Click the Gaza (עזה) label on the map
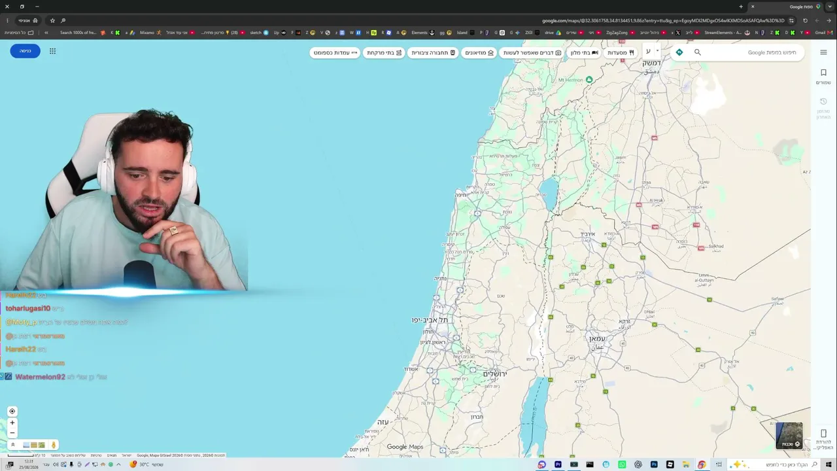The width and height of the screenshot is (837, 471). [383, 423]
